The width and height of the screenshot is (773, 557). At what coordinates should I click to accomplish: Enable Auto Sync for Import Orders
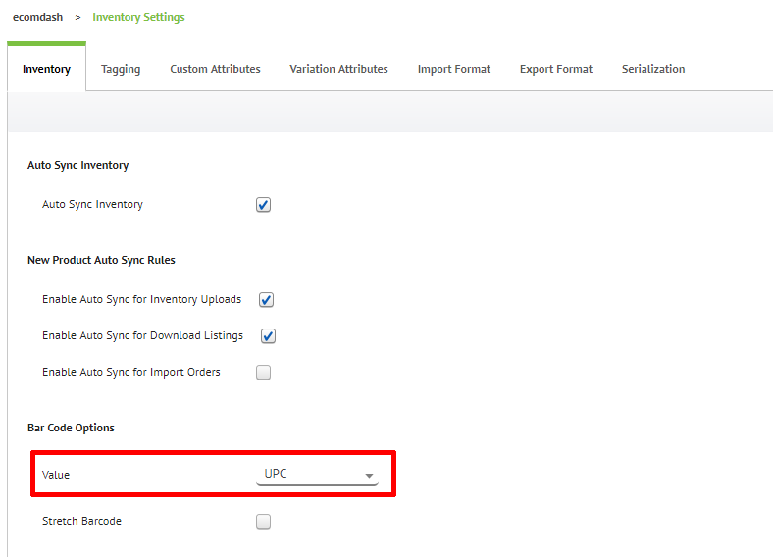pyautogui.click(x=263, y=373)
